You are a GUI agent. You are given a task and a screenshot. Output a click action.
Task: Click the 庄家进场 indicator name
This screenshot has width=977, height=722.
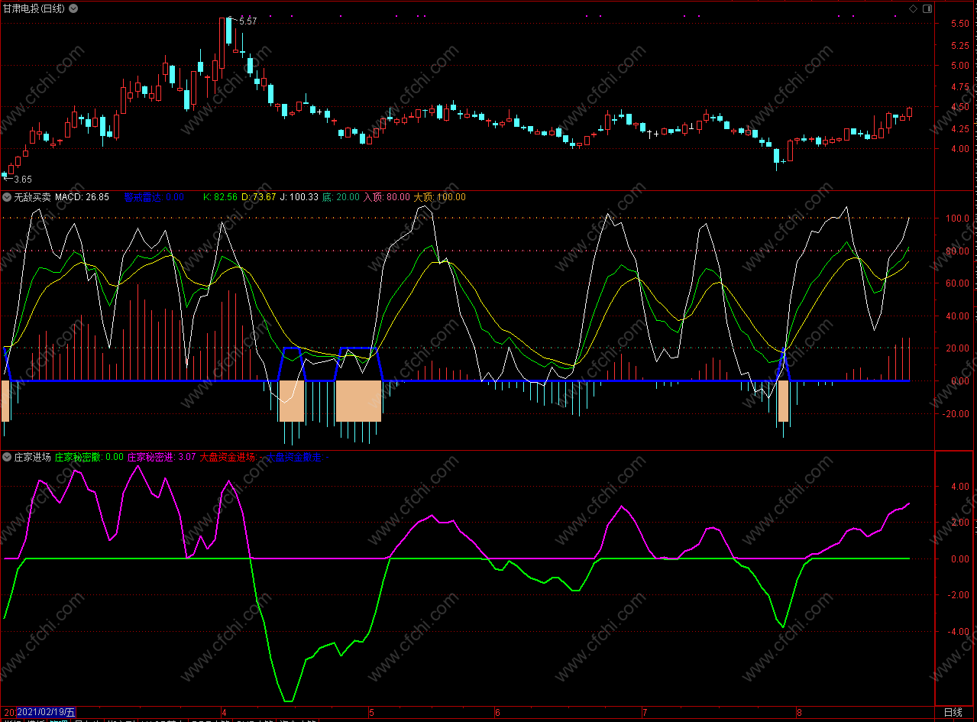coord(33,457)
